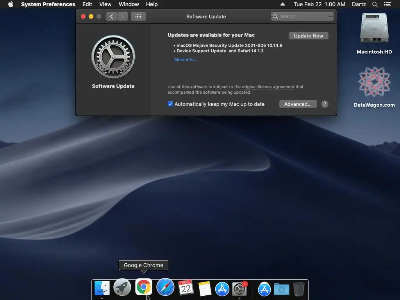Close the Software Update window
Image resolution: width=400 pixels, height=300 pixels.
(83, 16)
